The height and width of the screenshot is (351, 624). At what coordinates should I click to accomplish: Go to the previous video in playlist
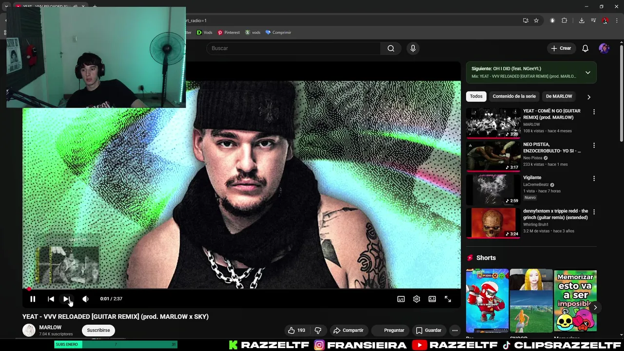pyautogui.click(x=51, y=299)
